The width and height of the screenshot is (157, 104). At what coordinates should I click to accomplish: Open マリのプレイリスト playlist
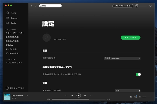pyautogui.click(x=14, y=63)
